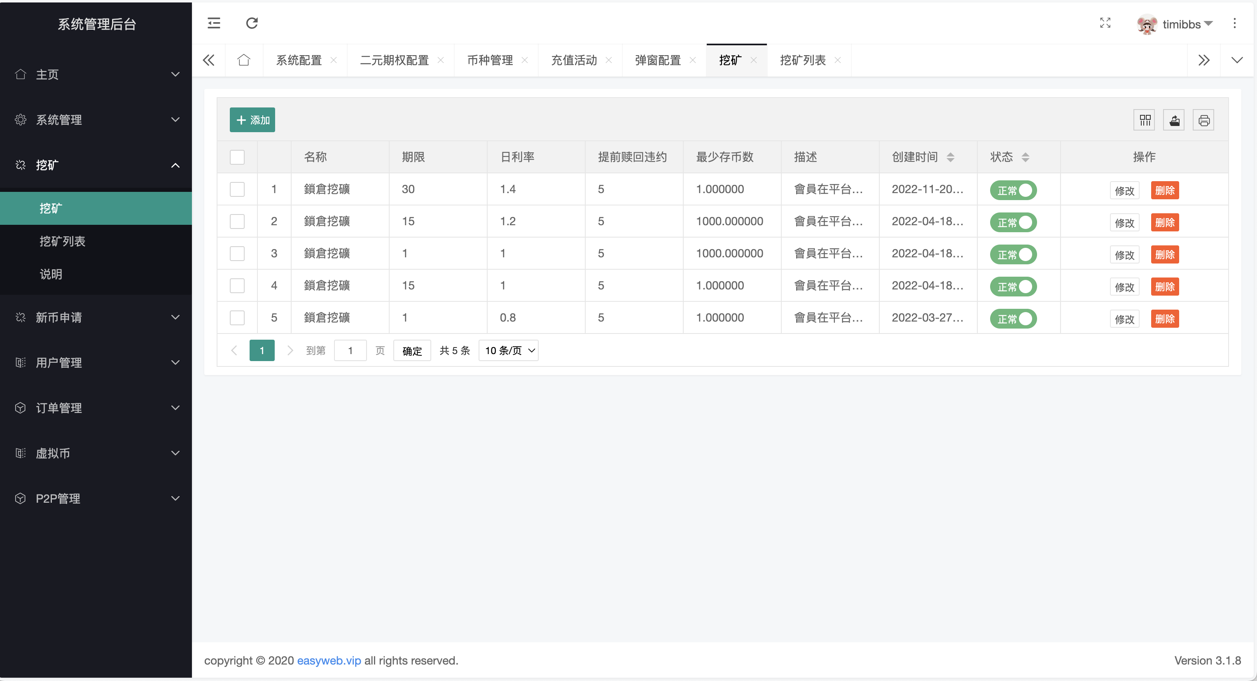Click the 用户管理 sidebar icon
This screenshot has height=681, width=1257.
[x=21, y=362]
